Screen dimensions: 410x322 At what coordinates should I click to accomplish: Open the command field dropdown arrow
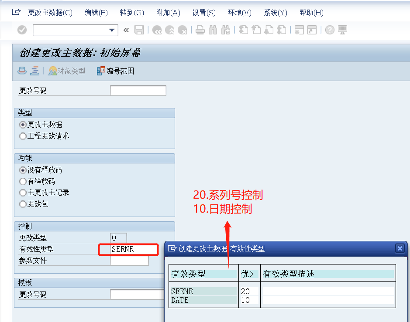coord(112,30)
